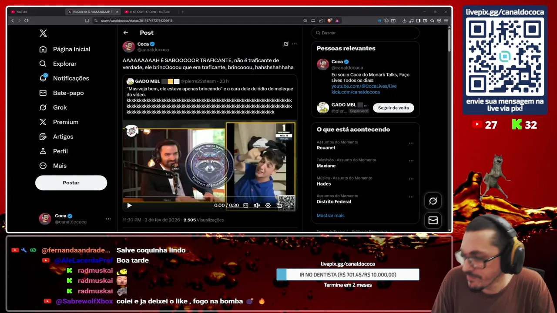Open Artigos in the X sidebar
Image resolution: width=557 pixels, height=313 pixels.
click(56, 137)
